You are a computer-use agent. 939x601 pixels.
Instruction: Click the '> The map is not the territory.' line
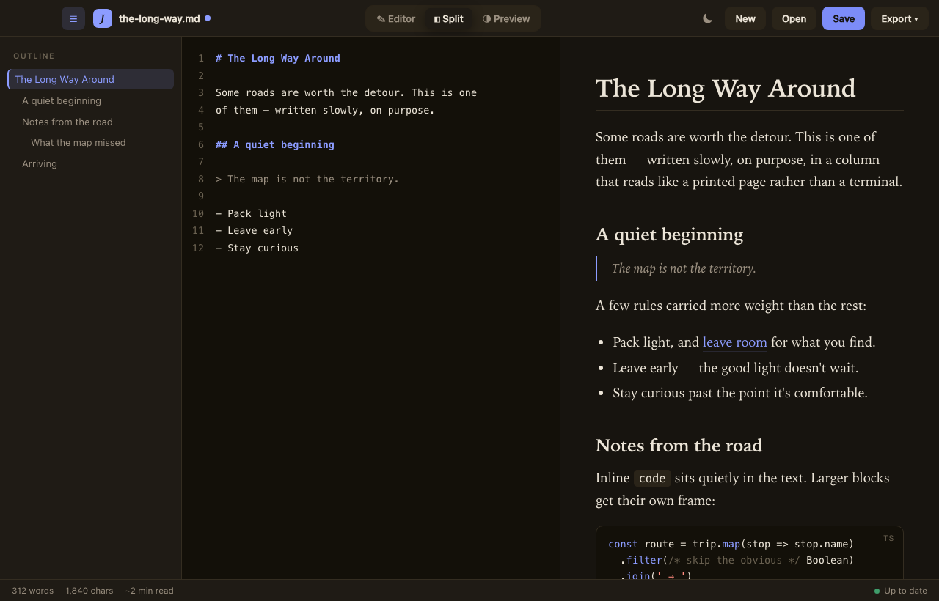point(307,179)
